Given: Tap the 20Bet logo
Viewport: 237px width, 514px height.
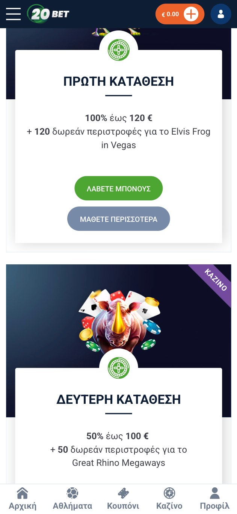Looking at the screenshot, I should pos(48,14).
